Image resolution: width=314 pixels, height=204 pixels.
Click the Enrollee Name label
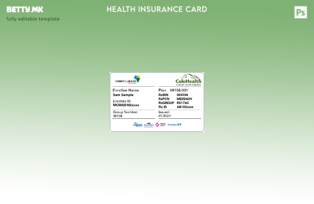click(126, 90)
